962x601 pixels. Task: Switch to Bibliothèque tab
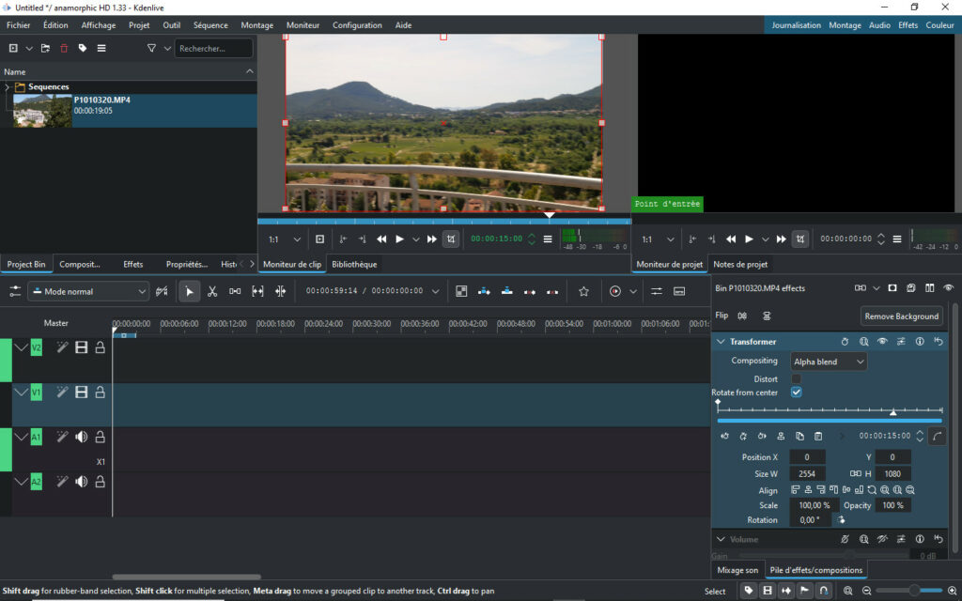coord(354,264)
